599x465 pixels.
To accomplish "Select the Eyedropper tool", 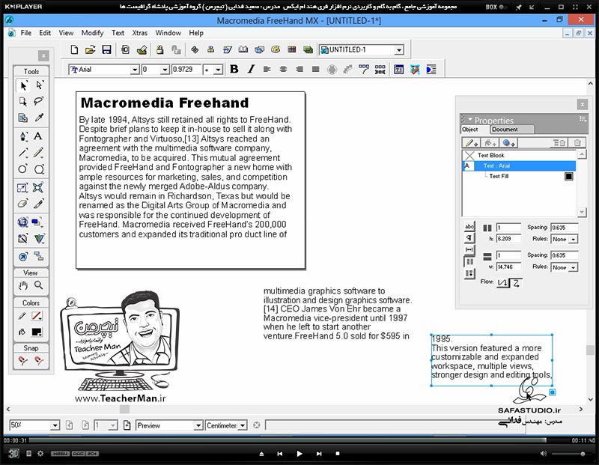I will tap(39, 118).
